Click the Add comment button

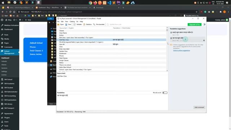[x=199, y=107]
